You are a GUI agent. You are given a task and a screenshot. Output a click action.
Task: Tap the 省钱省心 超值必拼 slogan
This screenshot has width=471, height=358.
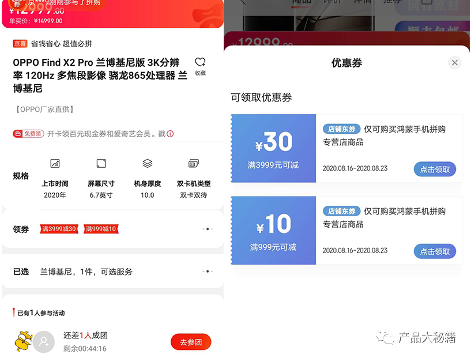coord(62,44)
